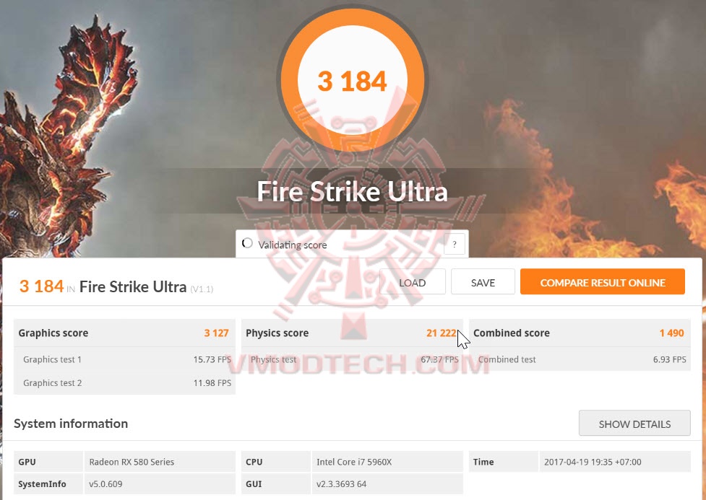Click the Physics test result row

(x=352, y=359)
